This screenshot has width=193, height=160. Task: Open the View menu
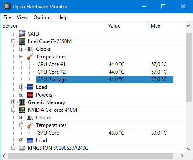tap(22, 17)
